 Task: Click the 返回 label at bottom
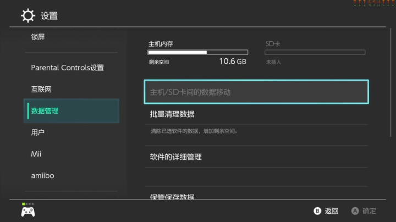click(331, 211)
